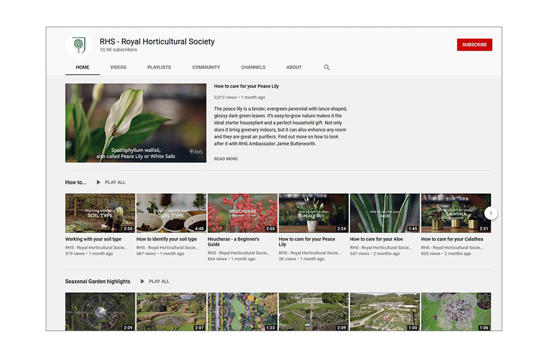Click the How to care for your Aloe title
Screen dimensions: 544x363
point(376,239)
